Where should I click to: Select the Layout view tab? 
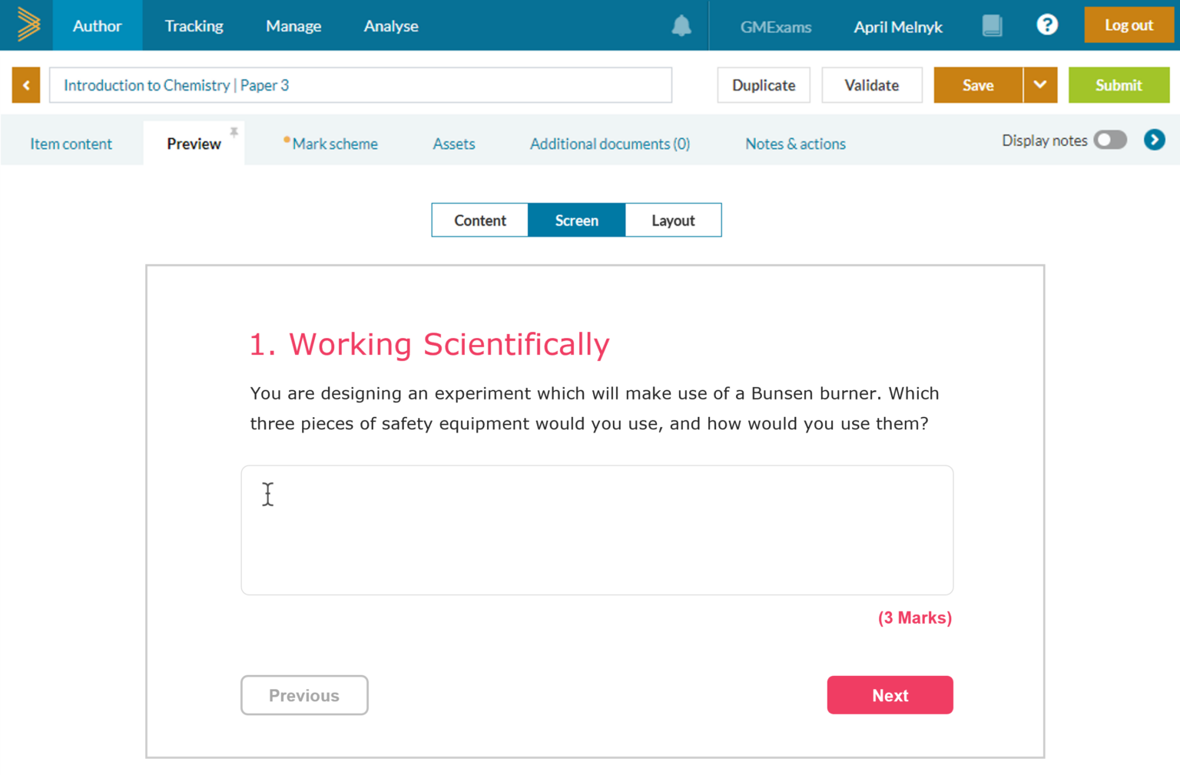[x=673, y=220]
